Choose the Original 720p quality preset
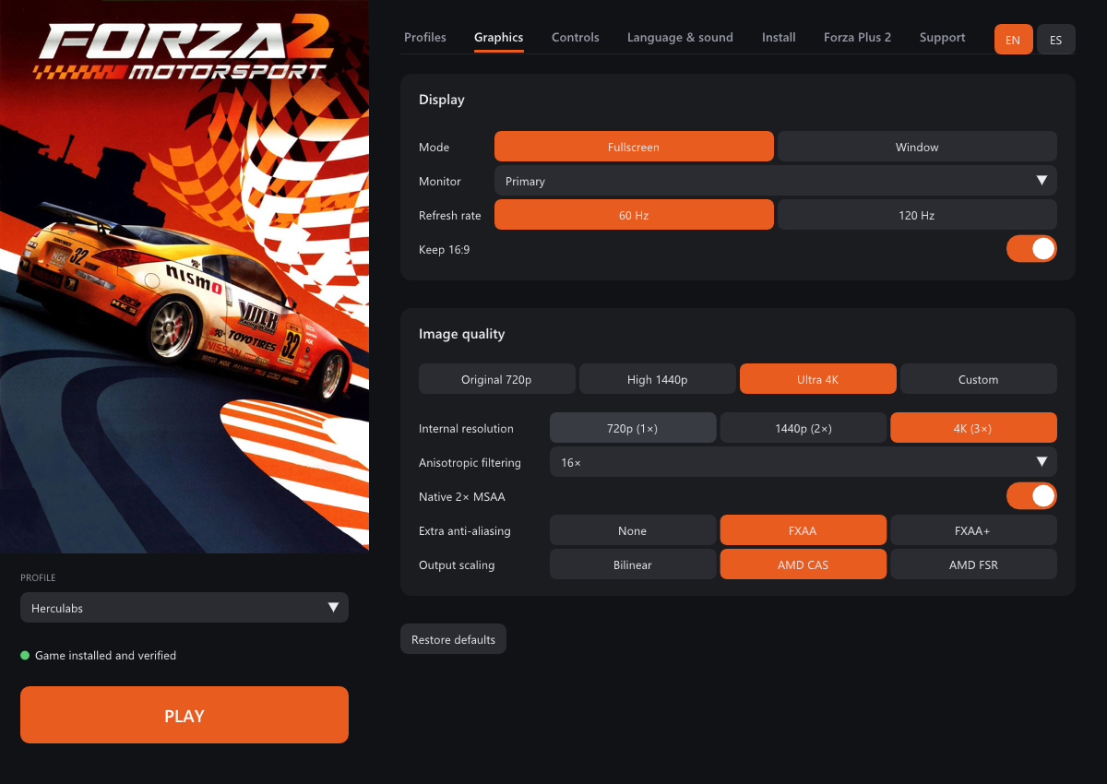The image size is (1107, 784). 497,379
